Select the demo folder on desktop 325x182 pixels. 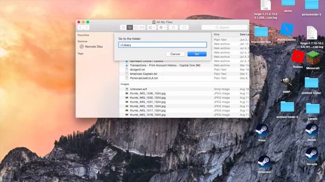288,6
